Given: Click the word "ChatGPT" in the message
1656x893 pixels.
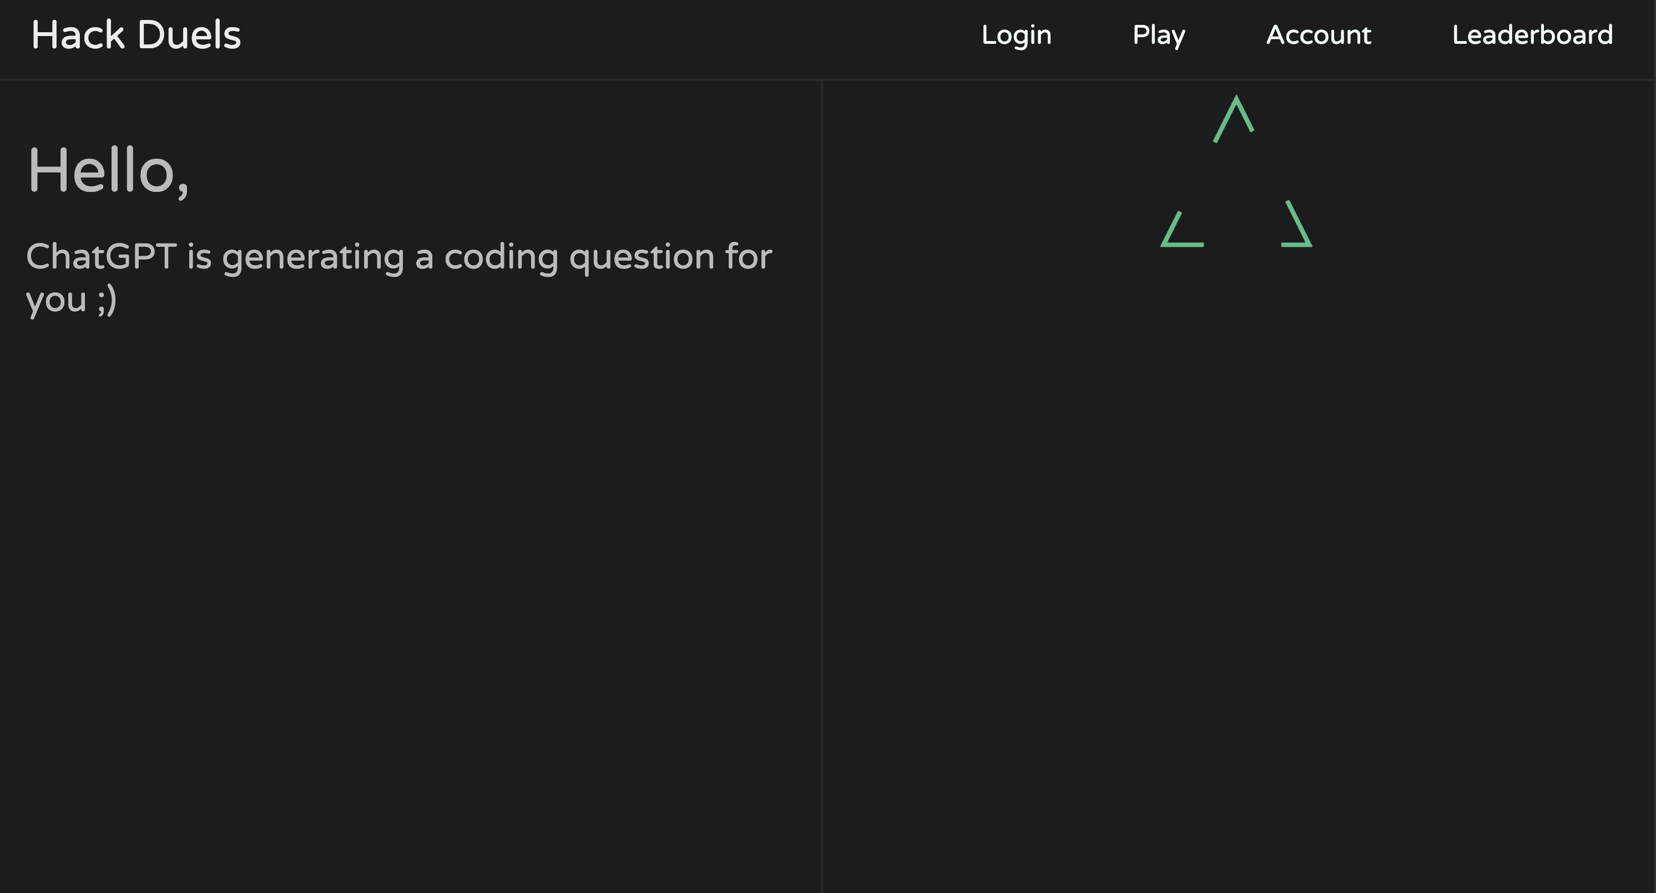Looking at the screenshot, I should click(x=101, y=257).
